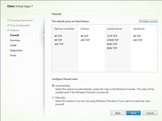
Task: Cancel the installation wizard
Action: coord(150,113)
